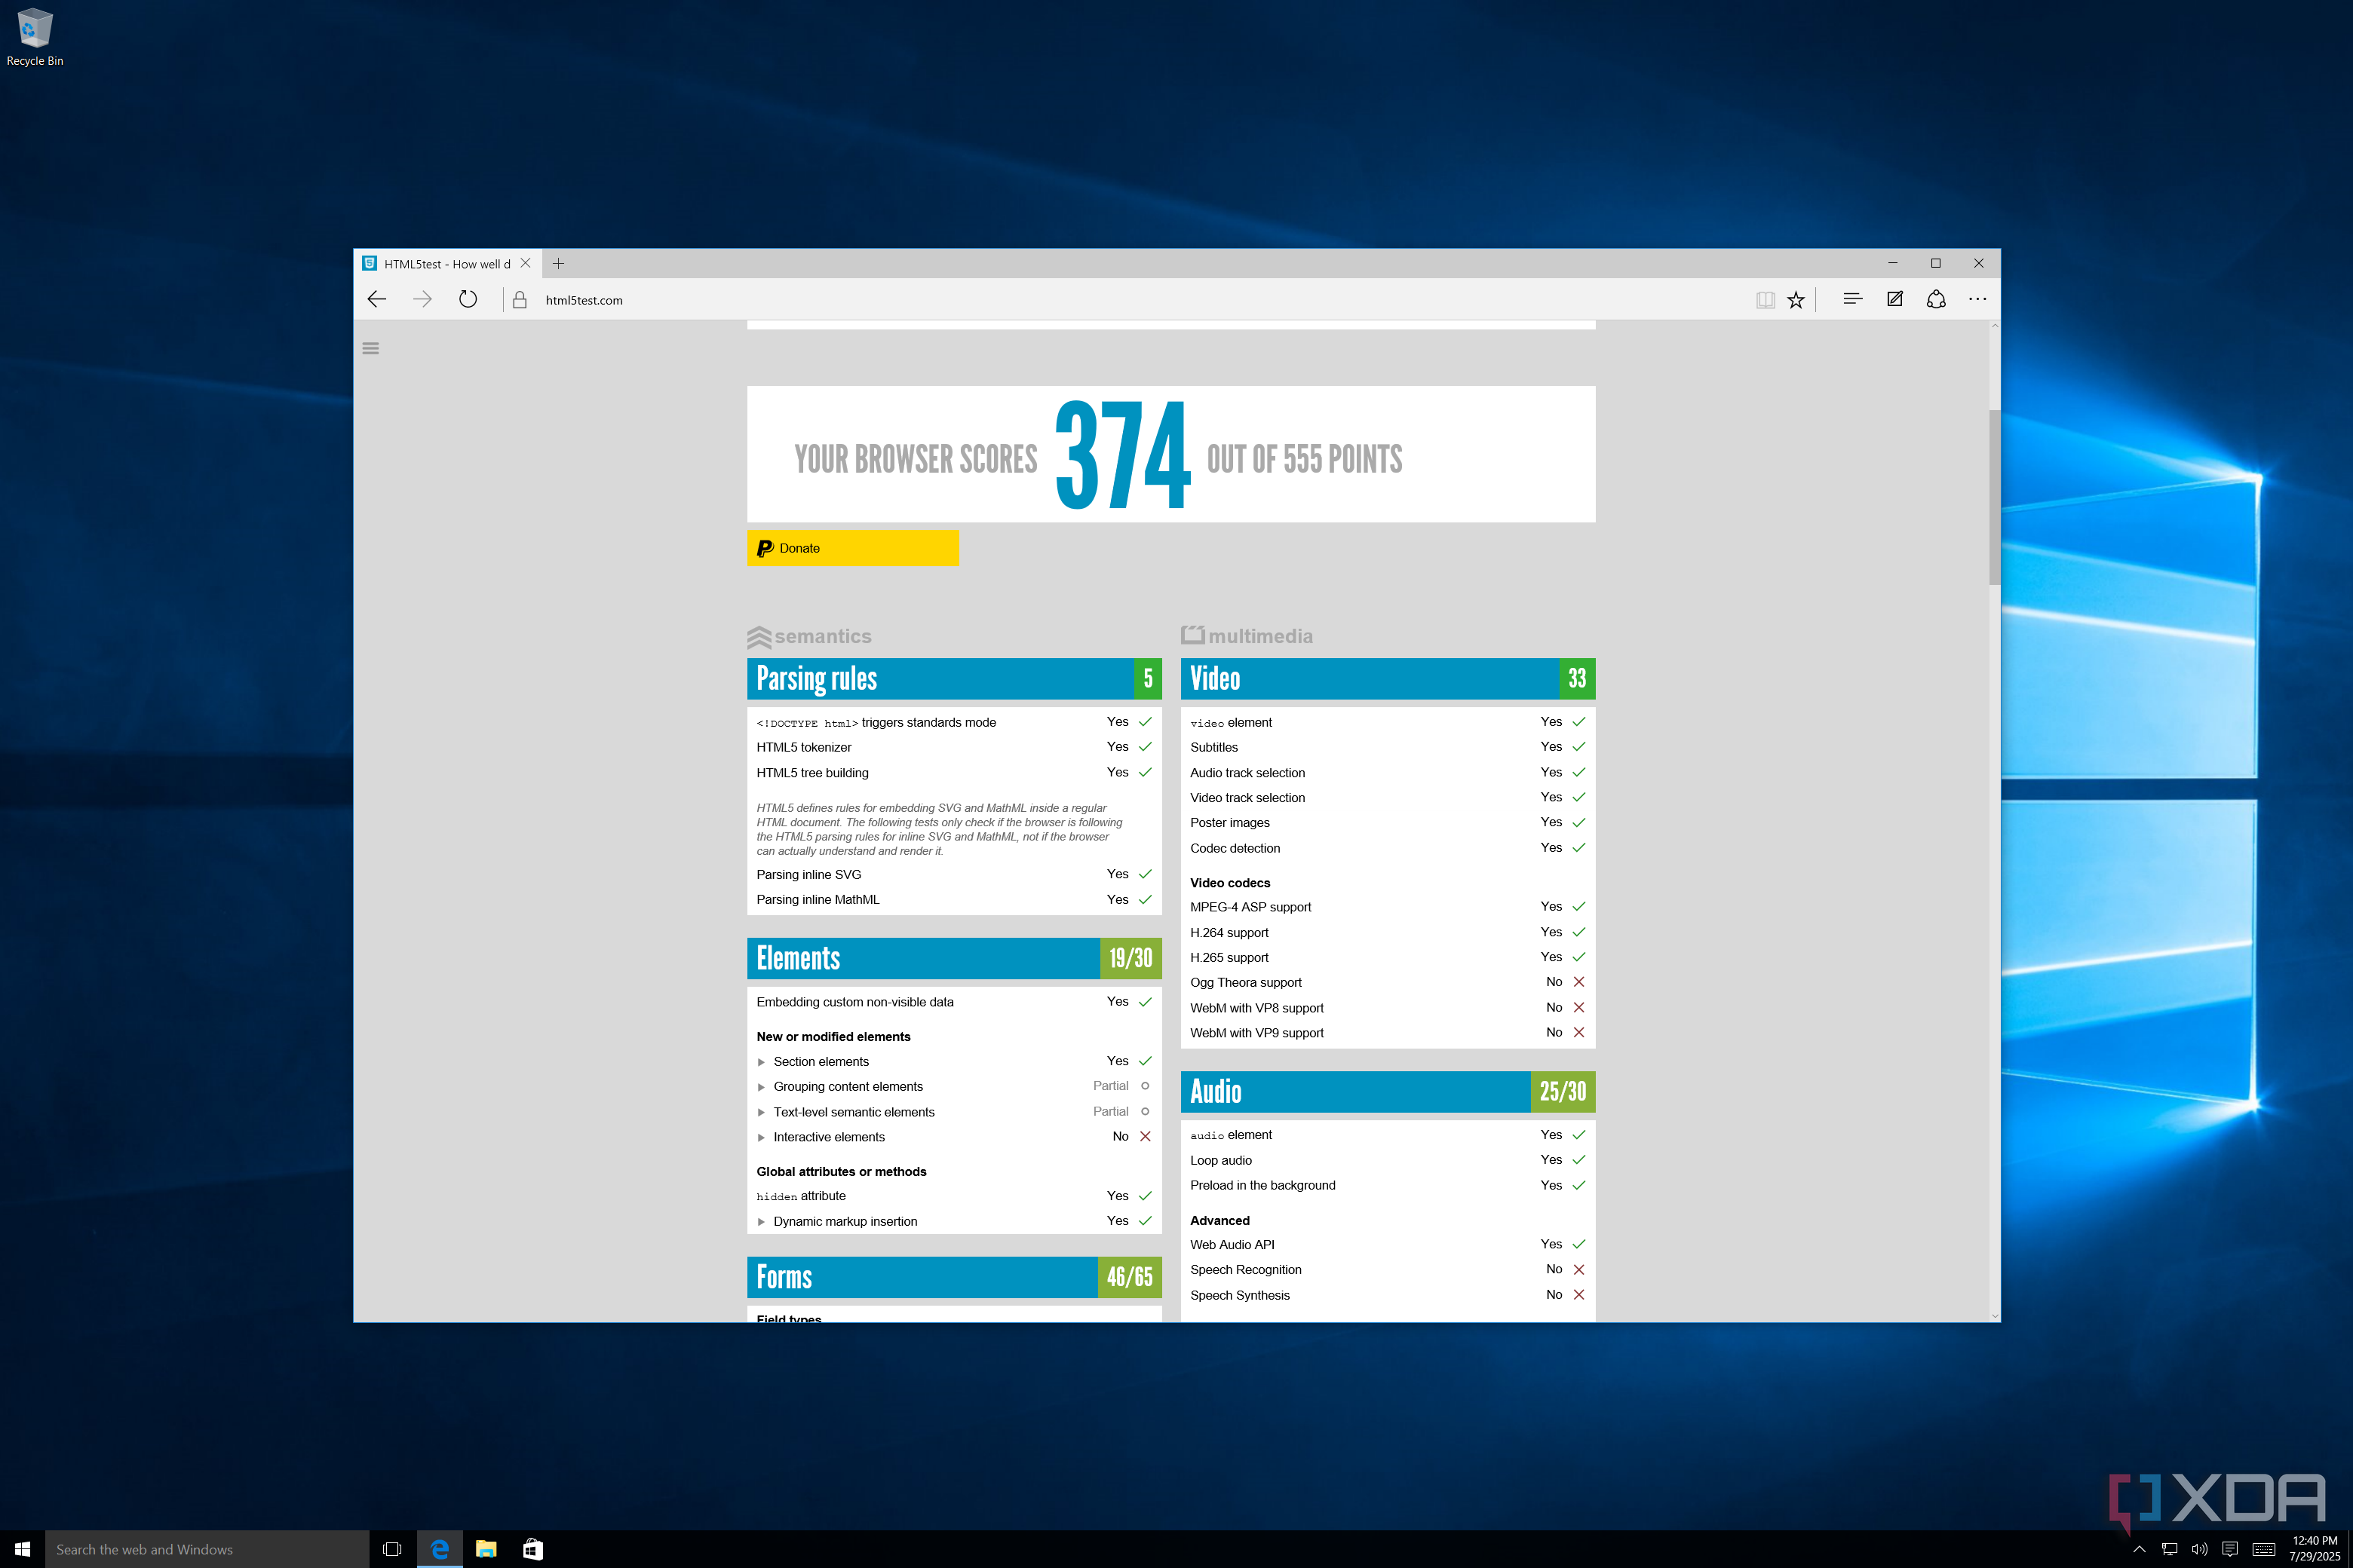This screenshot has width=2353, height=1568.
Task: Click the Speech Recognition row text
Action: [1246, 1270]
